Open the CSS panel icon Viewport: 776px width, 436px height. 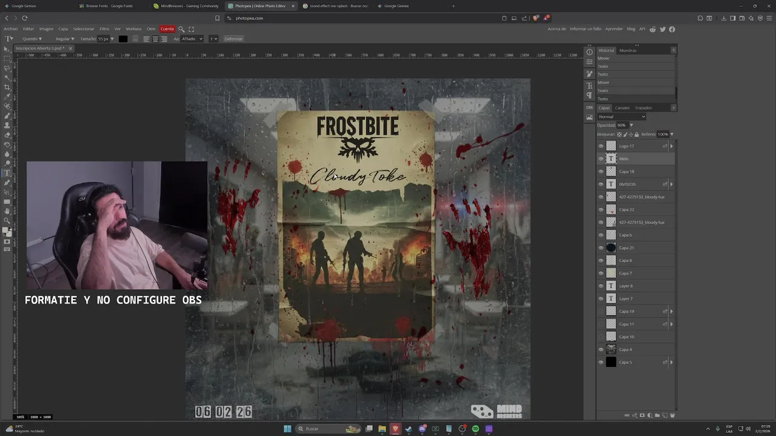589,108
